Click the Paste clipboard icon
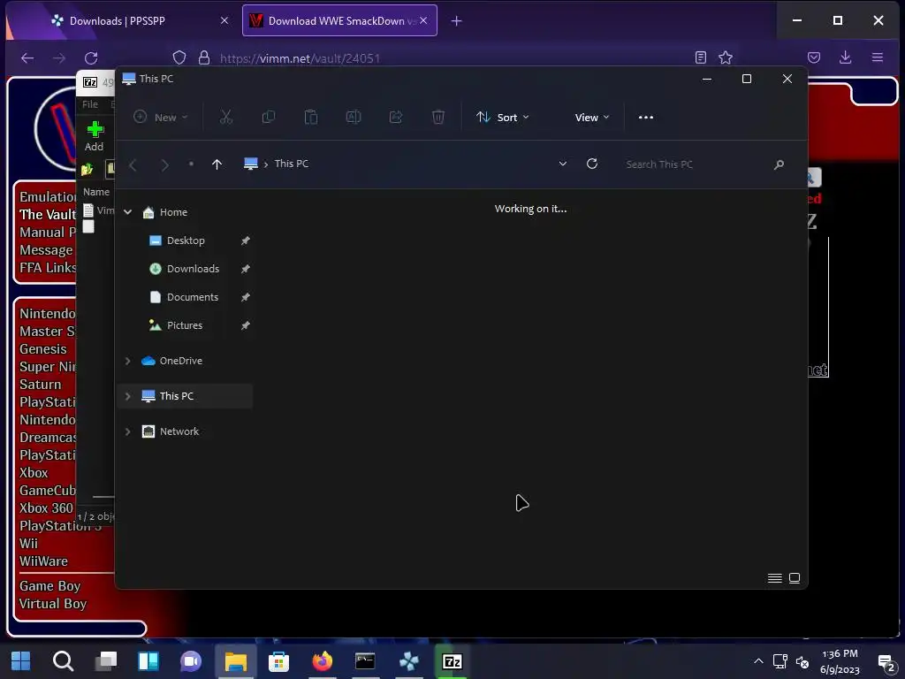 (x=311, y=118)
